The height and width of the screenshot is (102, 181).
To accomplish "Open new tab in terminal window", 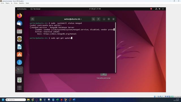I will pyautogui.click(x=33, y=19).
